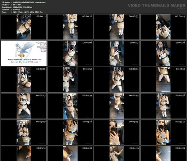
Task: Open the thumbnail stamped 00:00:11
Action: [x=24, y=27]
